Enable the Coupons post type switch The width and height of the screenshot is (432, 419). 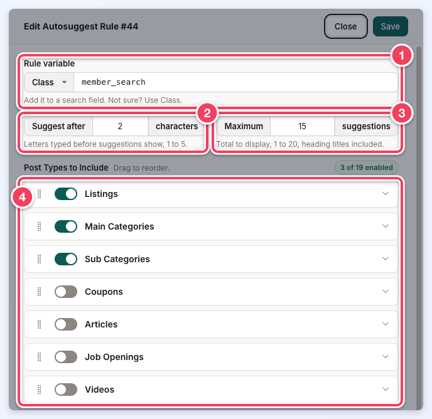(x=66, y=292)
